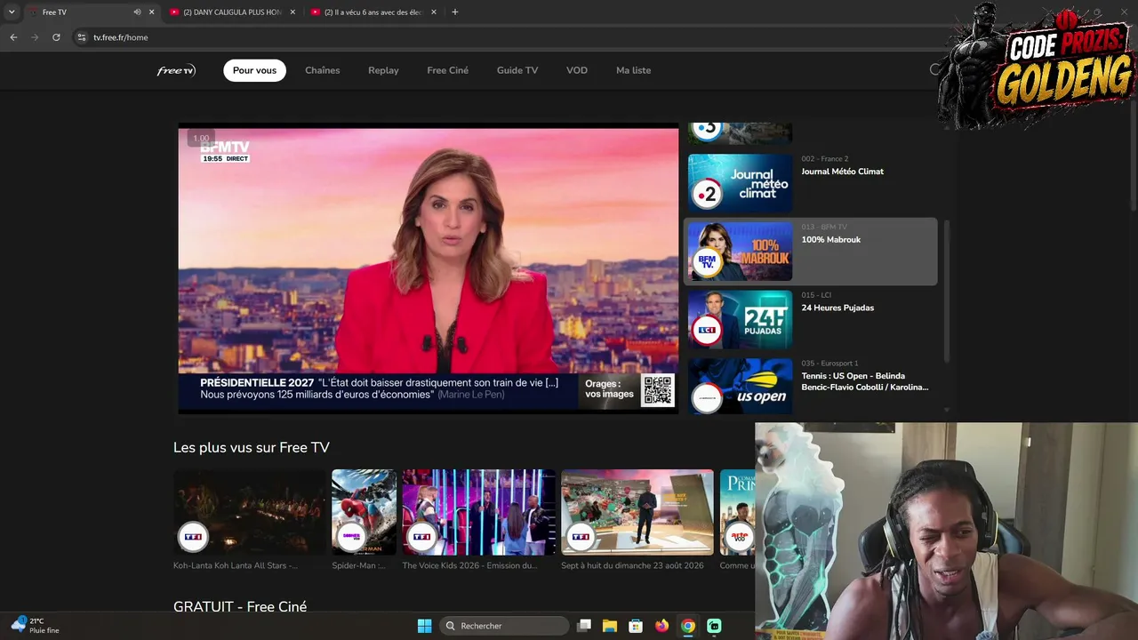Click the taskbar Rechercher search box

(504, 626)
